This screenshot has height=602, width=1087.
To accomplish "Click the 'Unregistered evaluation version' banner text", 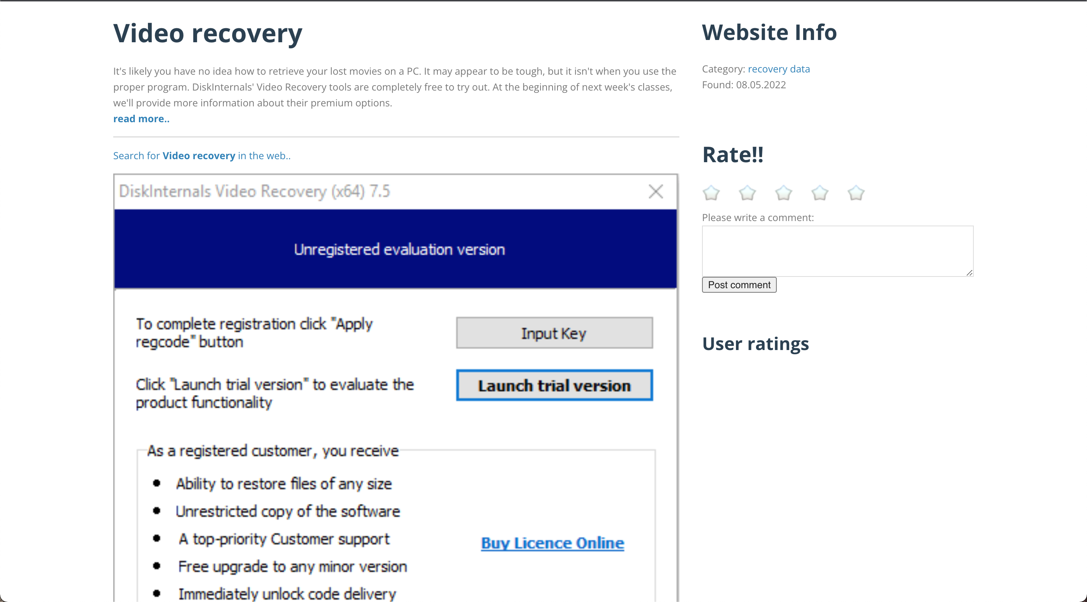I will [399, 250].
